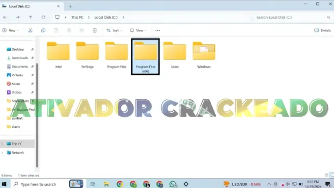334x188 pixels.
Task: Click This PC breadcrumb in address bar
Action: coord(77,17)
